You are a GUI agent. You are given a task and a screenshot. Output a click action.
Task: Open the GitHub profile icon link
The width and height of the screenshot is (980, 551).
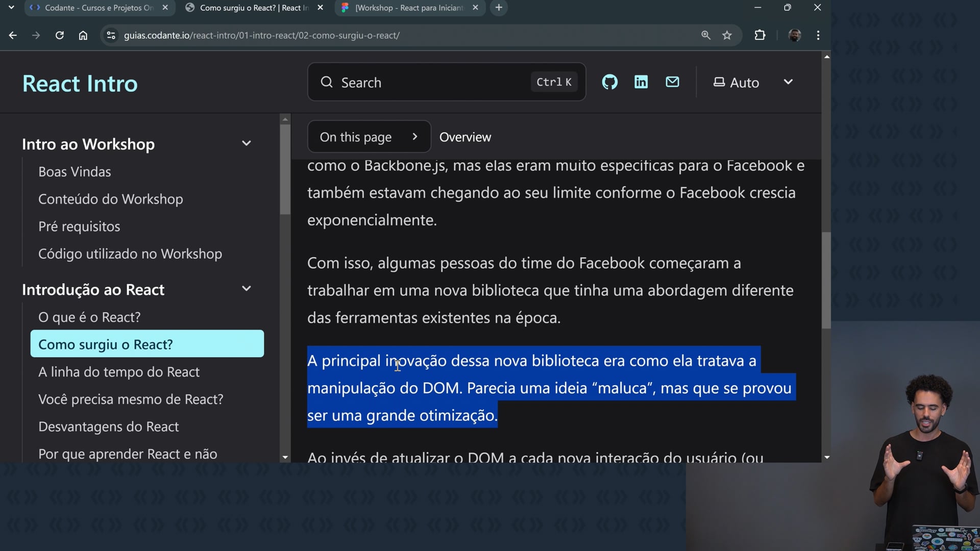click(x=609, y=82)
